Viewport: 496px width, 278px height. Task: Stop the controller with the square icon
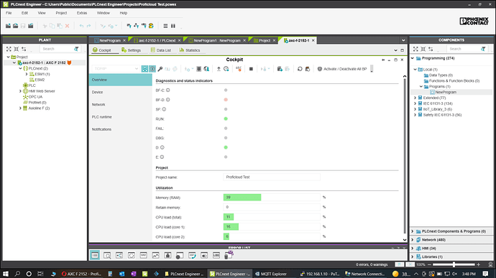[x=251, y=69]
